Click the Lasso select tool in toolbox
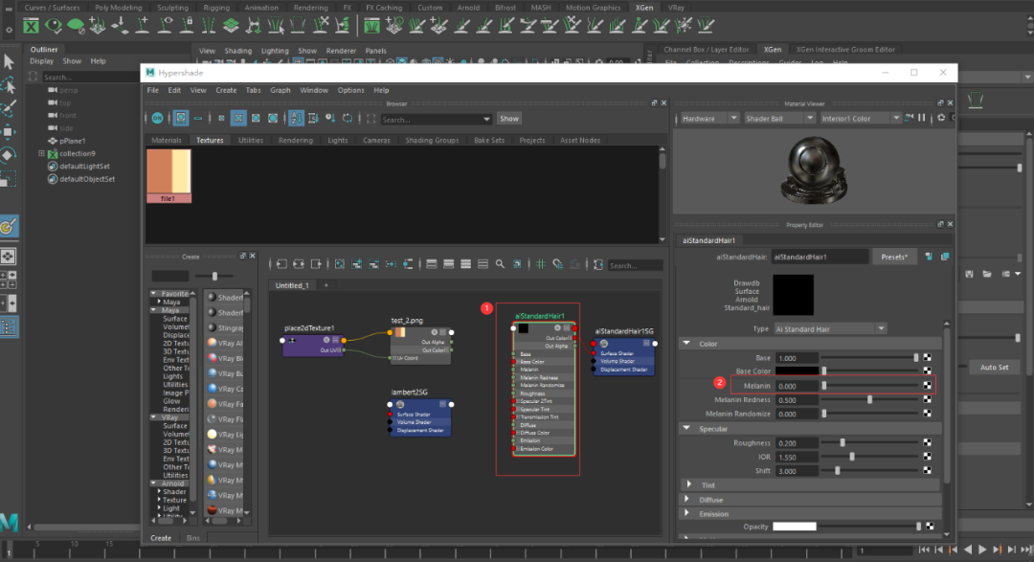 click(x=9, y=85)
